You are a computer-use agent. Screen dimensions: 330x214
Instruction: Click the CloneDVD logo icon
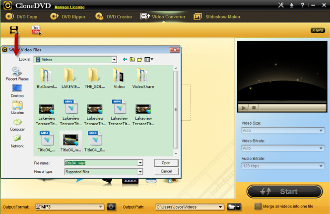pyautogui.click(x=7, y=5)
